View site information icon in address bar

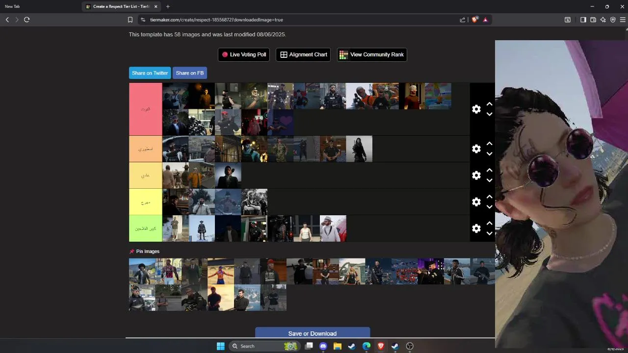(143, 20)
